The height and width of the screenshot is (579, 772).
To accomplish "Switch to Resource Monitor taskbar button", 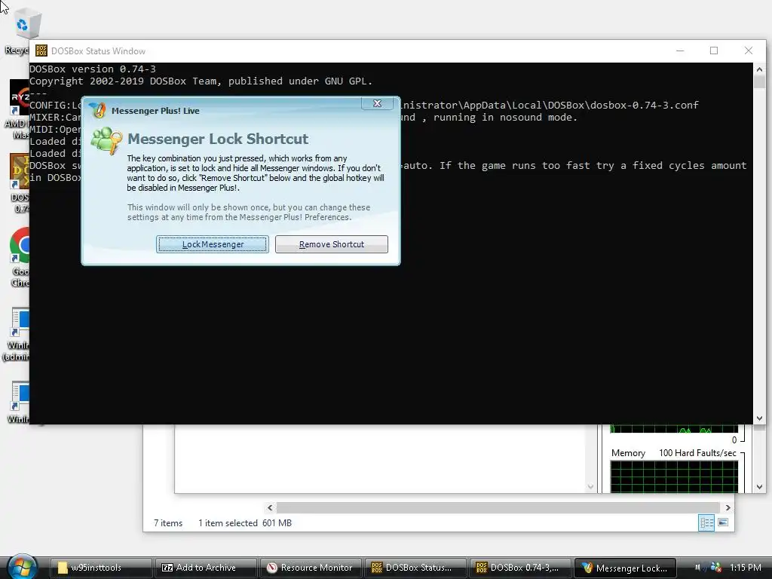I will pos(310,568).
